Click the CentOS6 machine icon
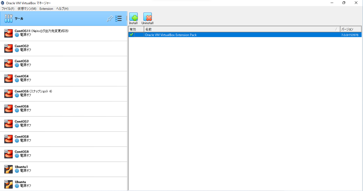The image size is (363, 191). tap(8, 109)
